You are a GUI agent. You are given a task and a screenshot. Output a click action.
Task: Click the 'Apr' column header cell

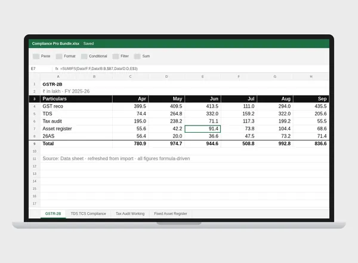[x=130, y=99]
